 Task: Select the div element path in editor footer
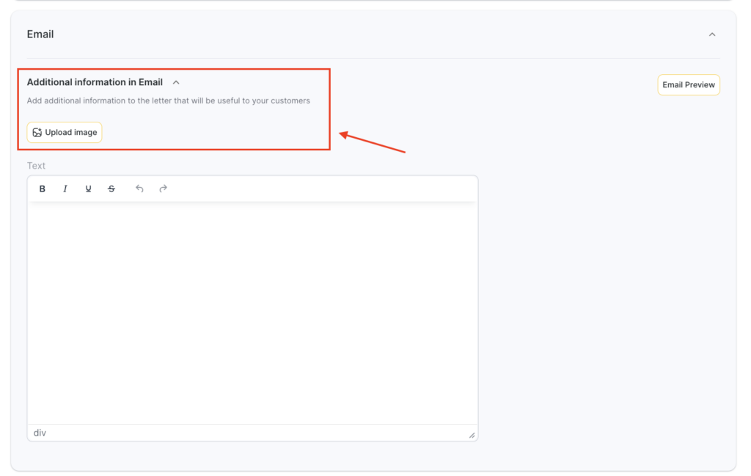[x=40, y=433]
